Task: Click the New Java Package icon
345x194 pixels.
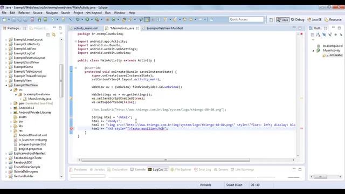Action: [107, 19]
